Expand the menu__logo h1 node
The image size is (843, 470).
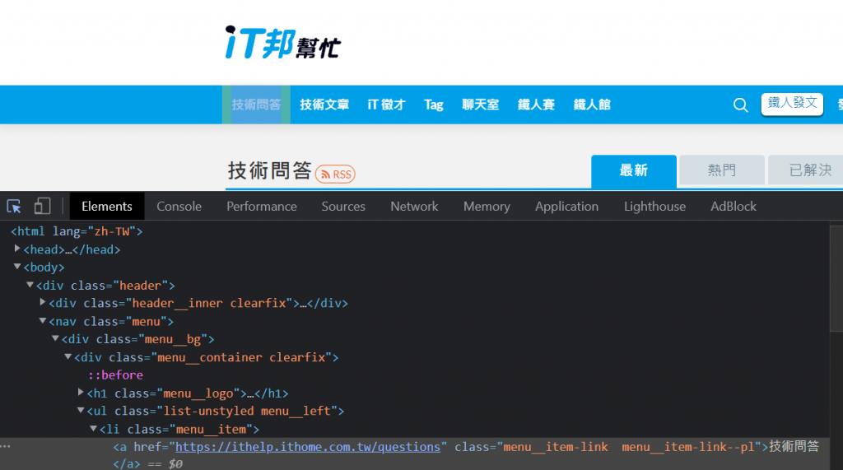coord(82,393)
